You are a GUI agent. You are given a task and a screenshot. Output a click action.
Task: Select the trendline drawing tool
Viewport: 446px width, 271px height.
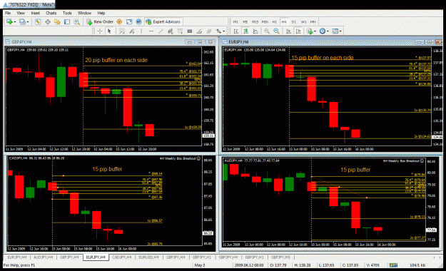[x=161, y=31]
